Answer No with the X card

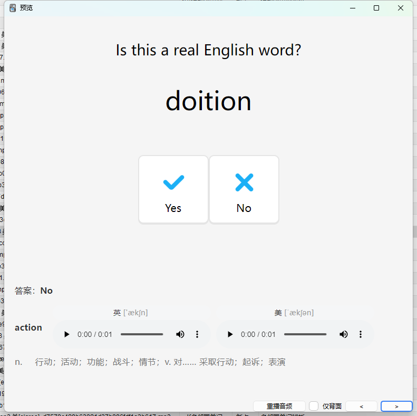click(x=244, y=190)
